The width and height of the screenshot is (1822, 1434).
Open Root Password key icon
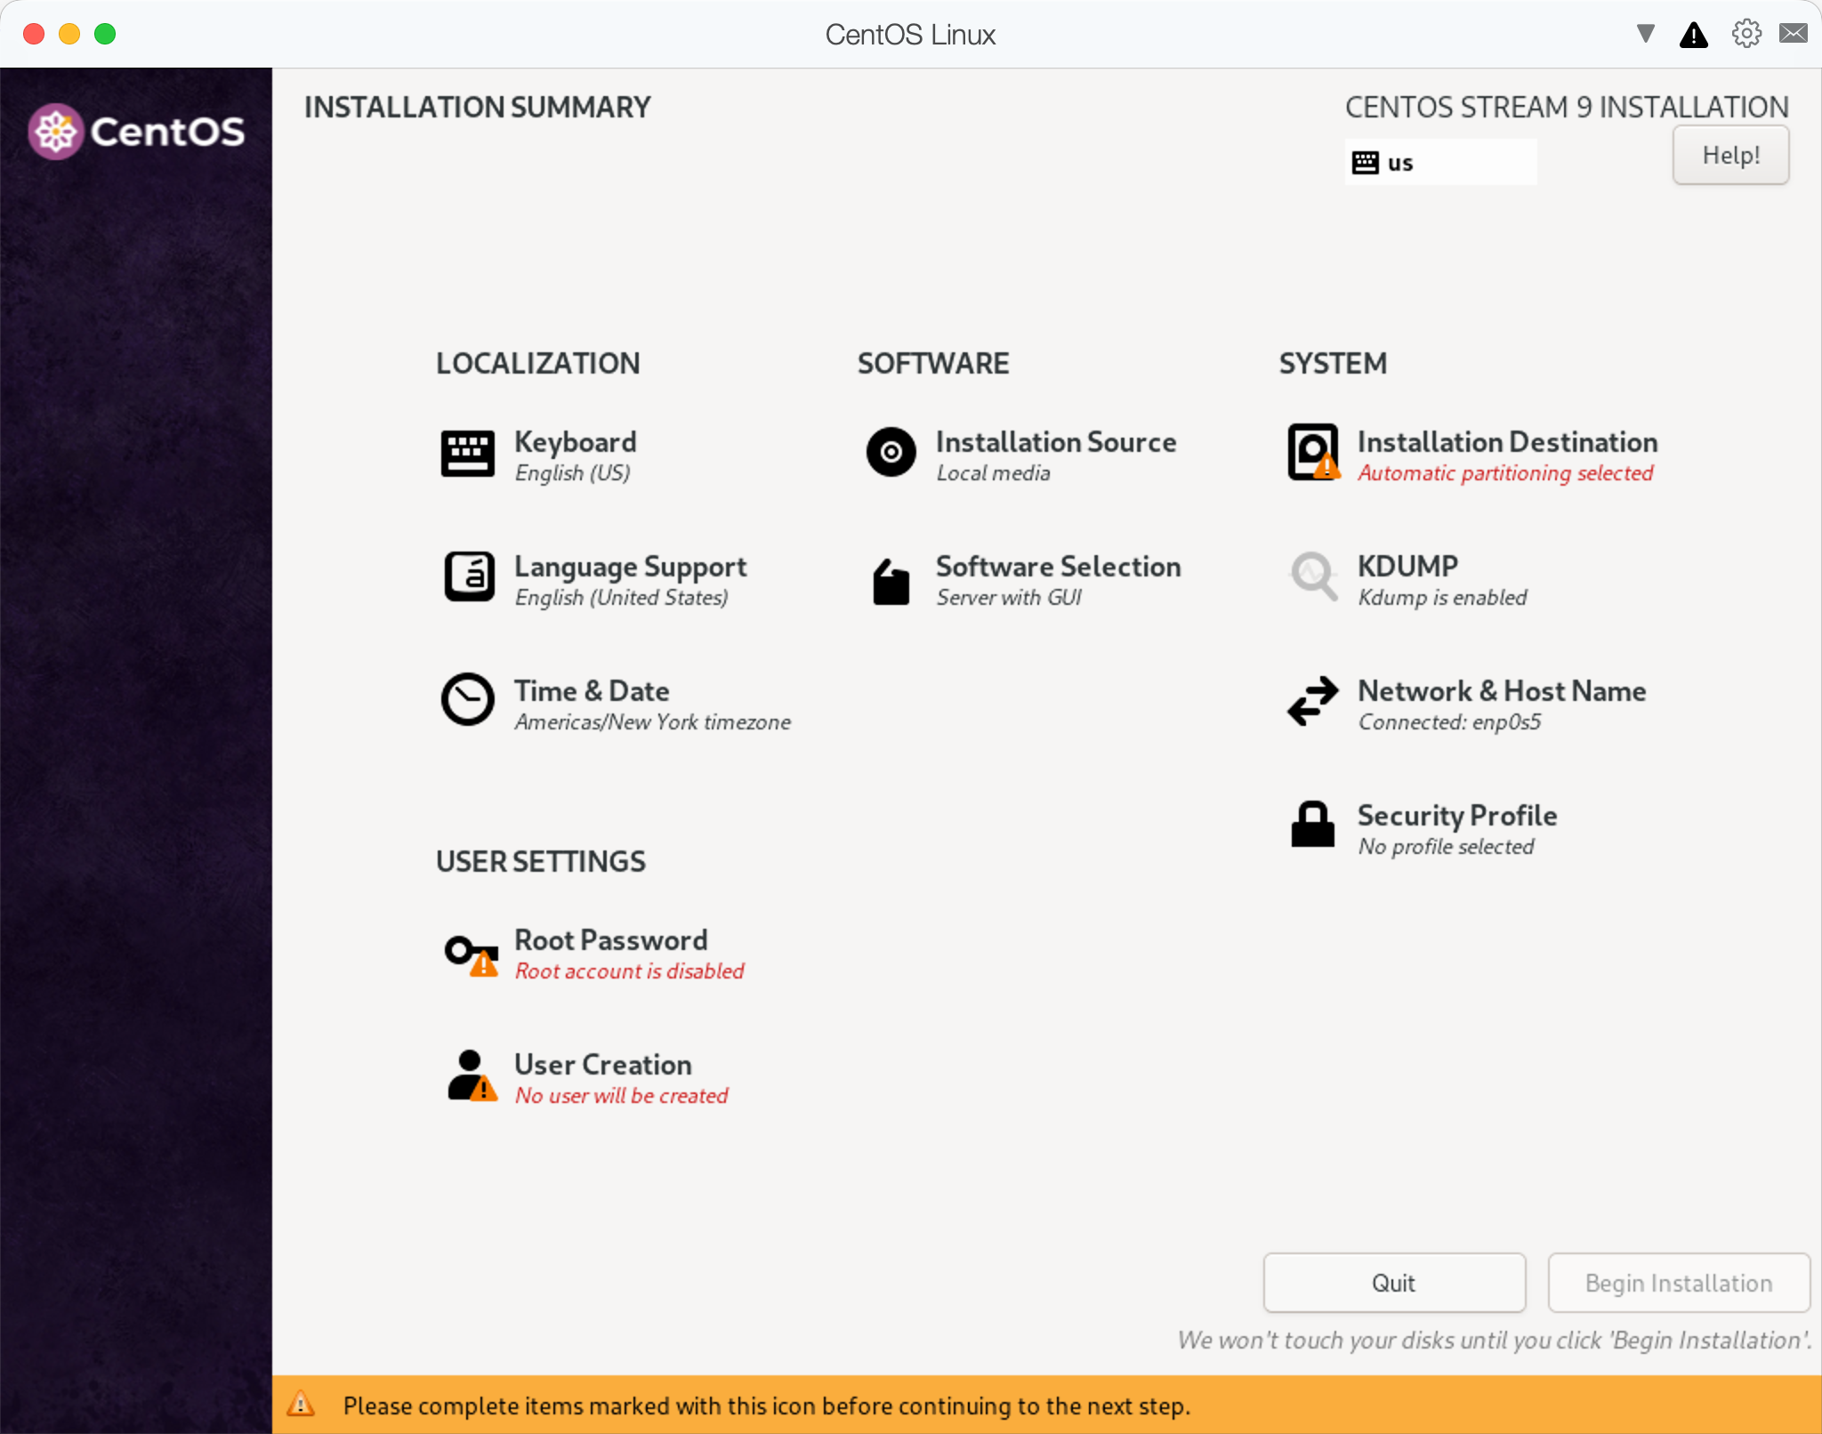click(470, 954)
